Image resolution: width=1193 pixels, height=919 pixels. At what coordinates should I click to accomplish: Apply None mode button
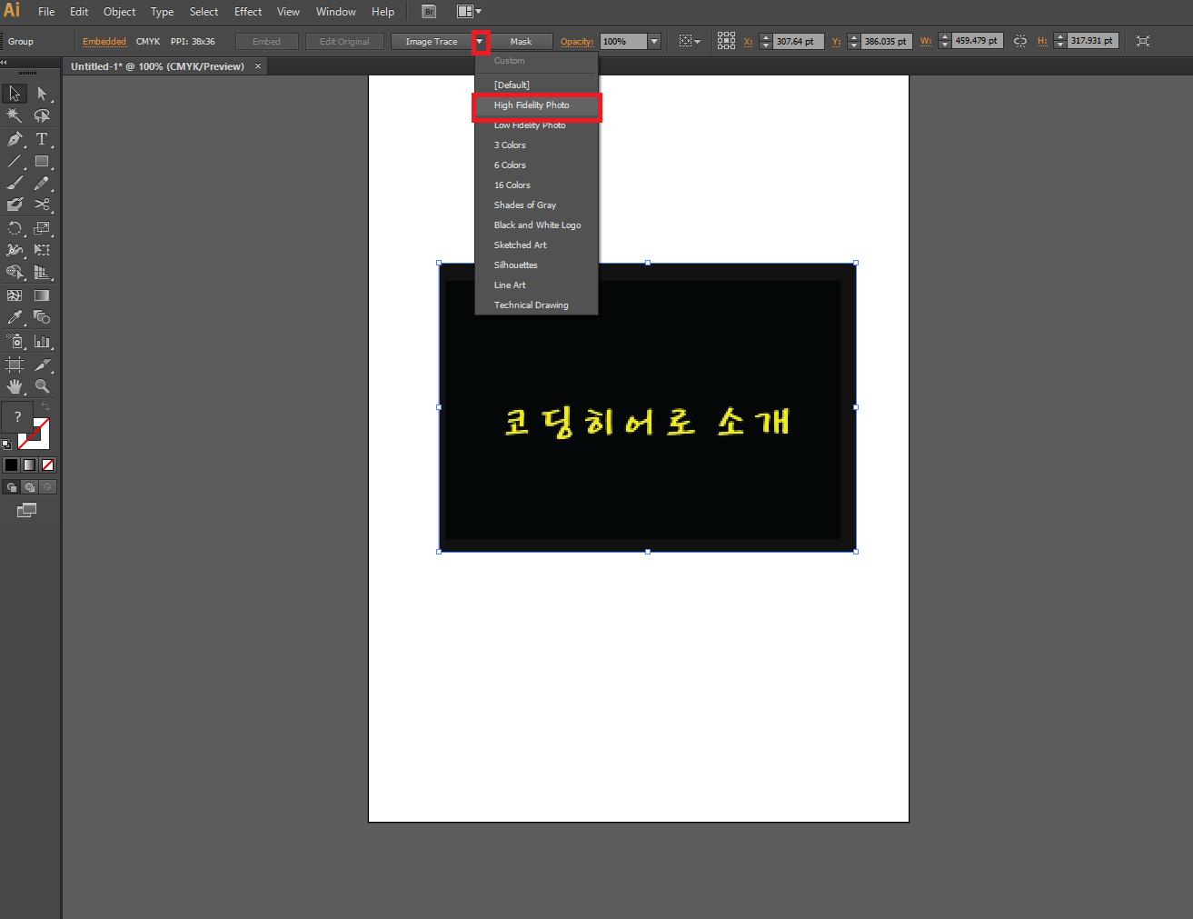(47, 464)
